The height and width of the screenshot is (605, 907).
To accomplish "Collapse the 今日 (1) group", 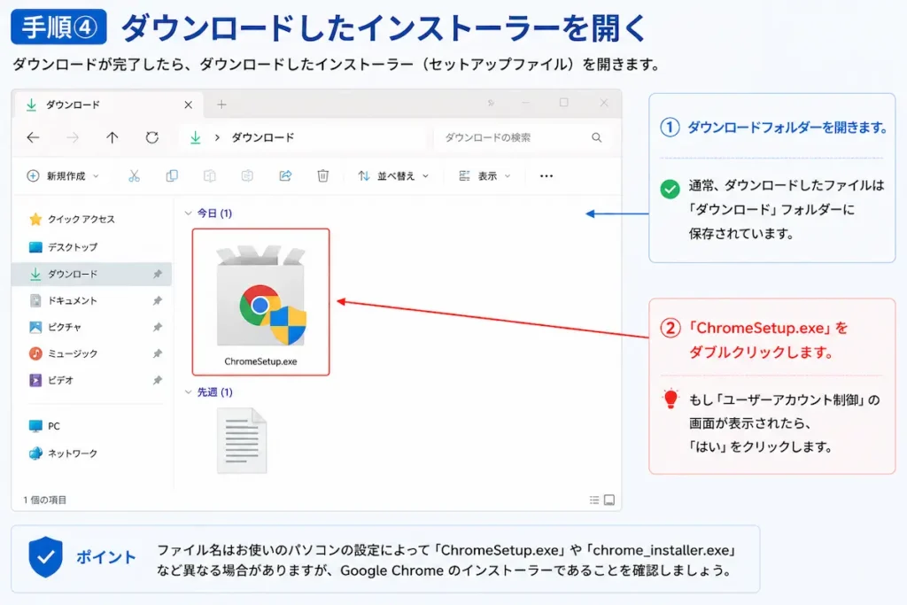I will click(x=188, y=213).
